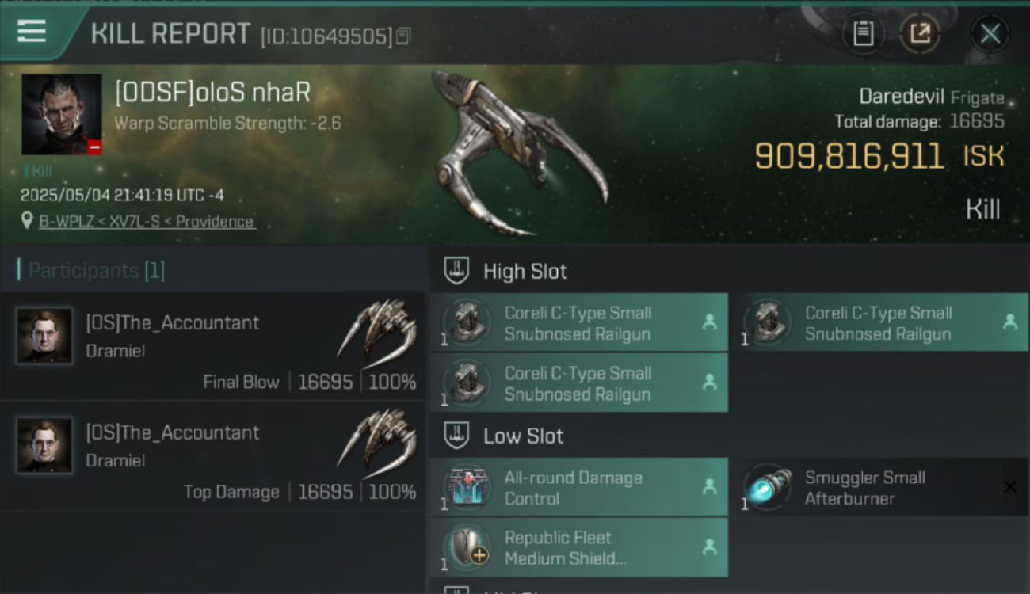Open the hamburger menu icon
Screen dimensions: 1030x594
[x=31, y=32]
